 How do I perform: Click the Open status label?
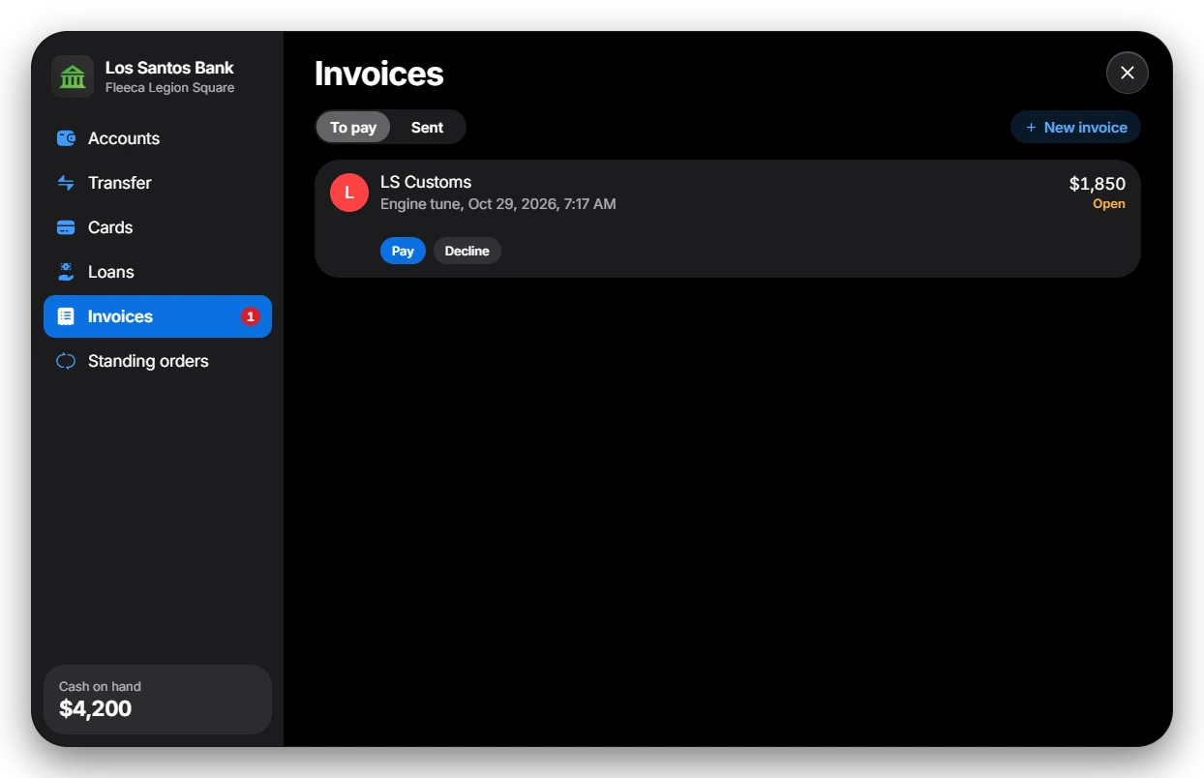pos(1109,204)
